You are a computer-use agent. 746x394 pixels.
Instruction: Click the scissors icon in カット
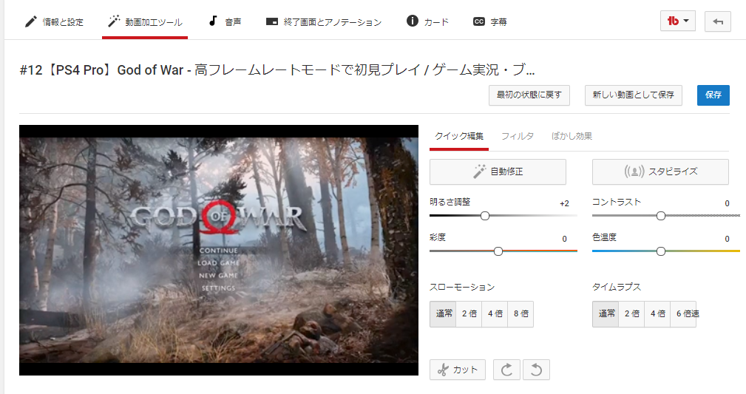tap(444, 370)
